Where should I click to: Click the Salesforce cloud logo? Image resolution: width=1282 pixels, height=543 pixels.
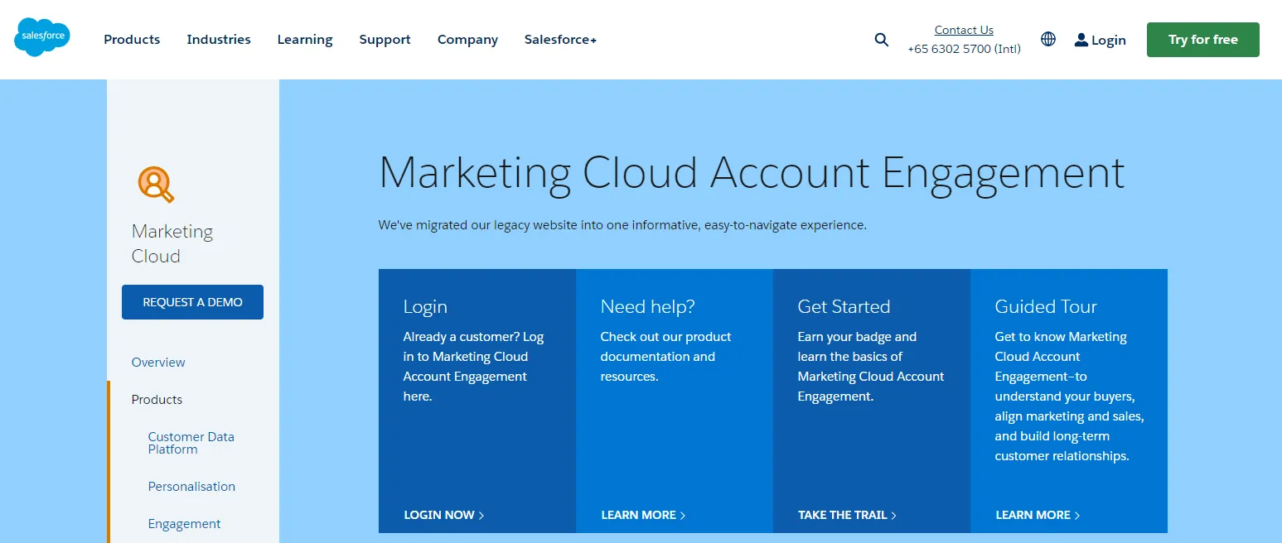42,38
